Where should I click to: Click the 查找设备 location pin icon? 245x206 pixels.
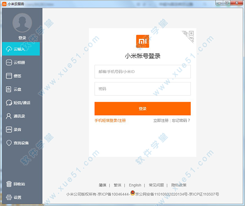tap(9, 143)
